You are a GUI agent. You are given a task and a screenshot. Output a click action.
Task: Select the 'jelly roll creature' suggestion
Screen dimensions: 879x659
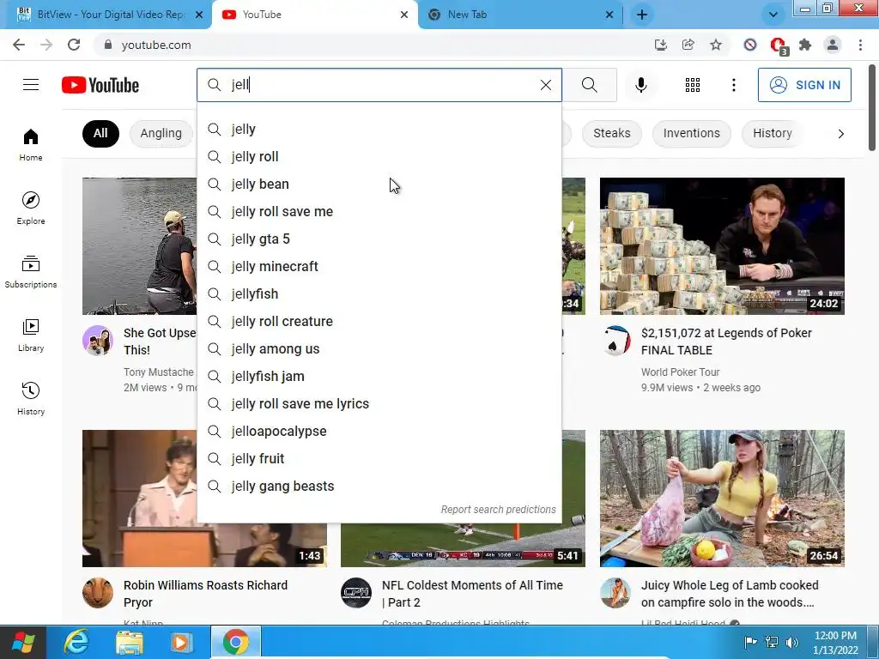point(379,321)
